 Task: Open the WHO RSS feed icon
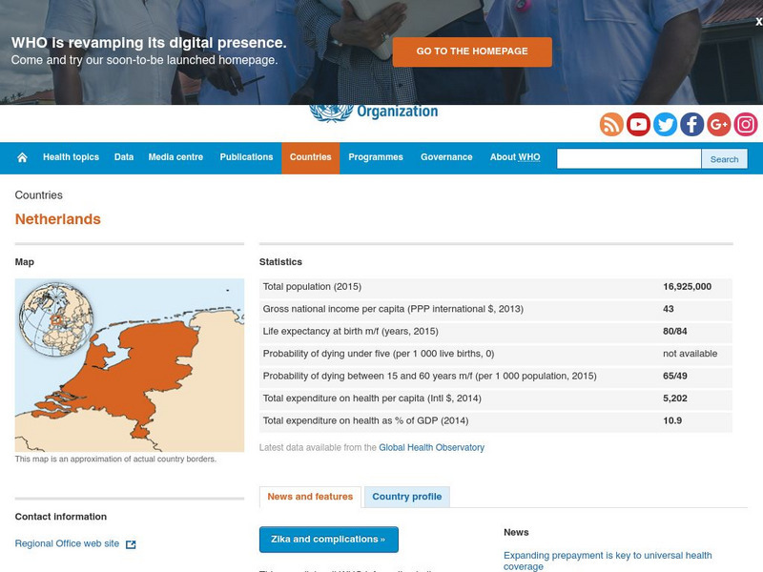point(610,124)
